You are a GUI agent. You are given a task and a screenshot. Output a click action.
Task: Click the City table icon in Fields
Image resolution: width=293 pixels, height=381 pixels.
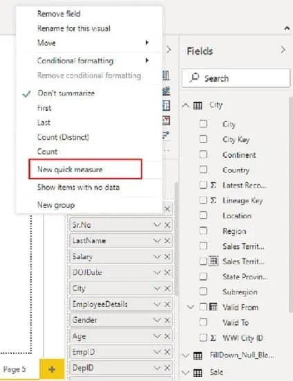(x=198, y=105)
